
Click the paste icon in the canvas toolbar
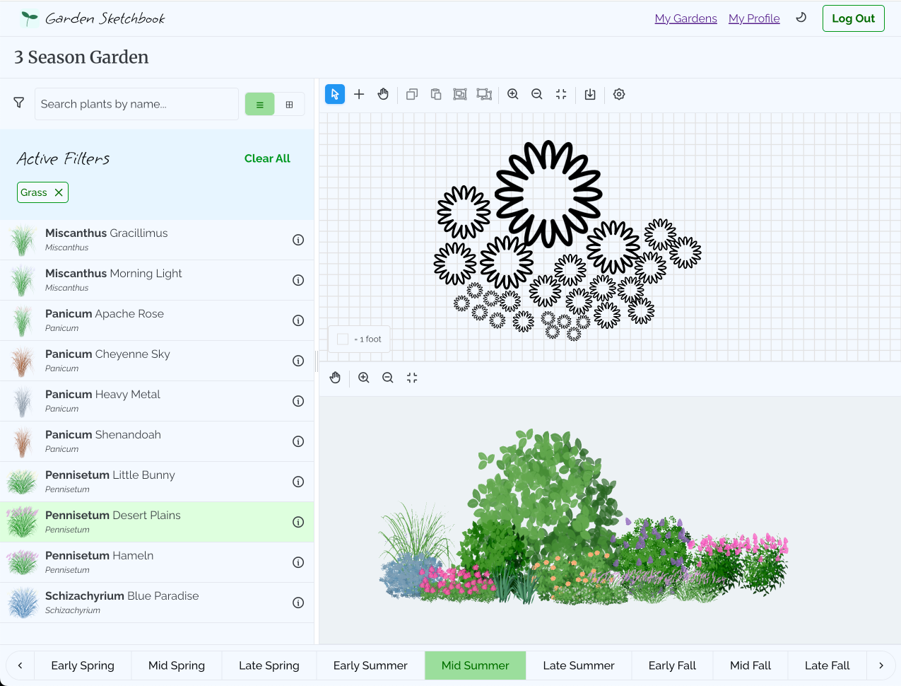pos(436,93)
